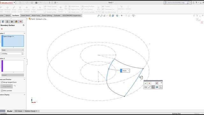
Task: Switch to the Direct Editing ribbon tab
Action: [x=47, y=15]
